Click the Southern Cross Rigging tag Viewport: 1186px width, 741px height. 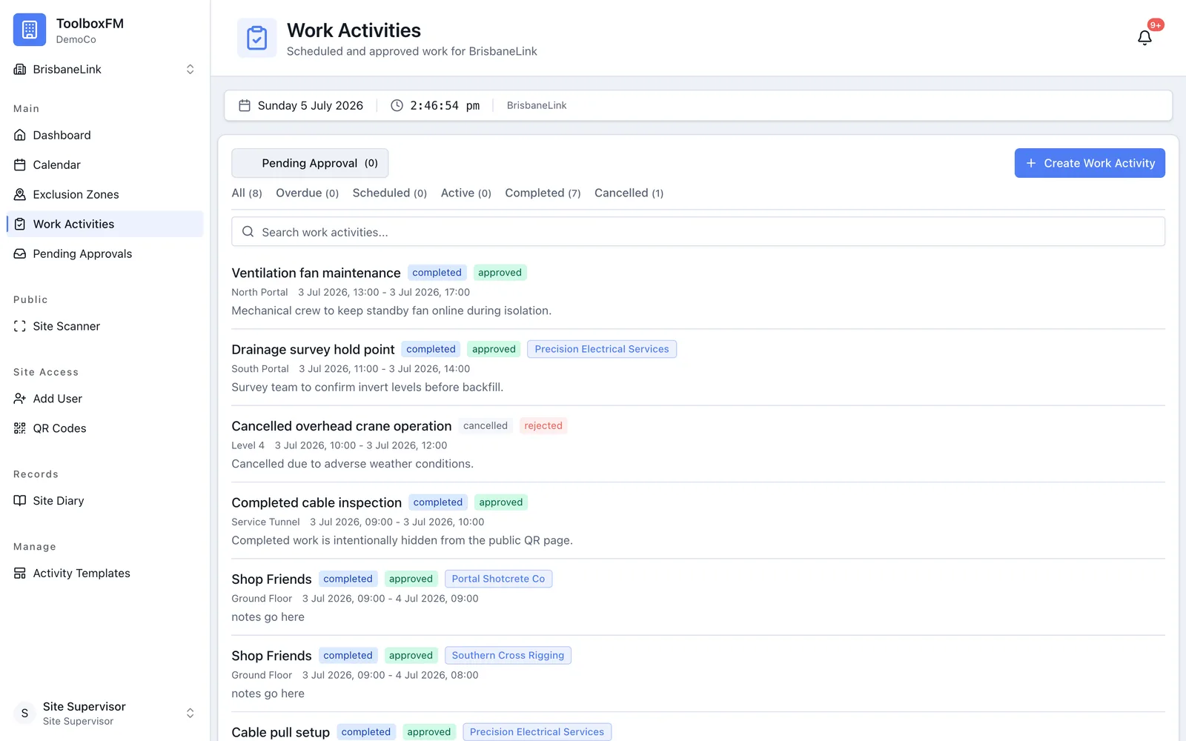(x=508, y=655)
